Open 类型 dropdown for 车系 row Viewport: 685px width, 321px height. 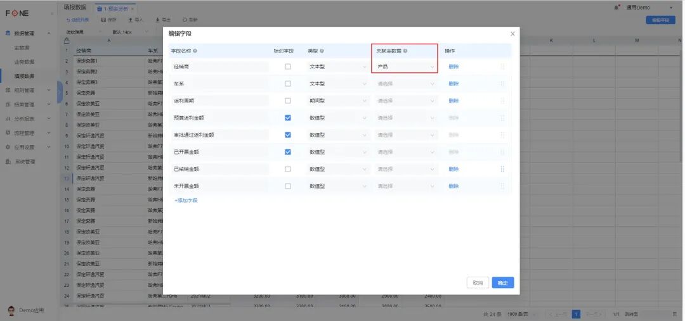(x=337, y=84)
